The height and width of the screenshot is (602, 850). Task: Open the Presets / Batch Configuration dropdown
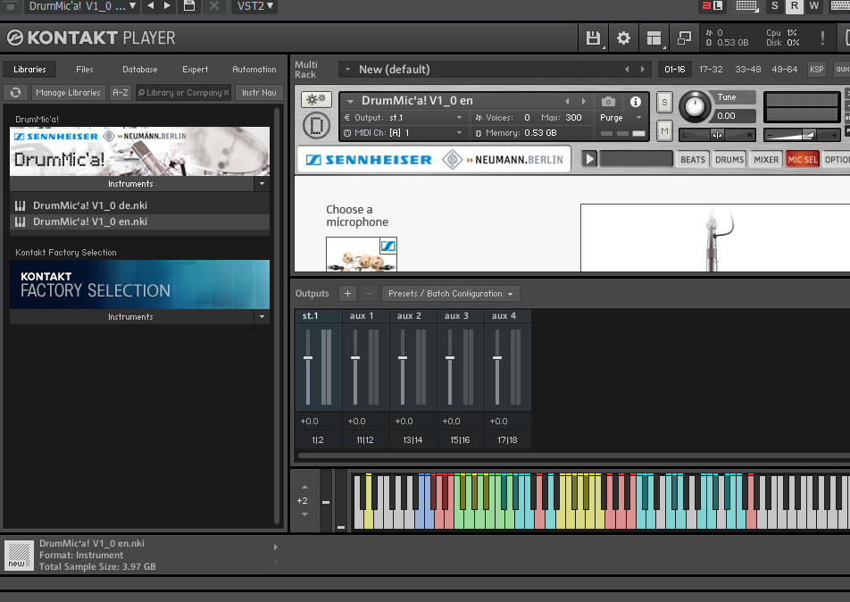[451, 293]
